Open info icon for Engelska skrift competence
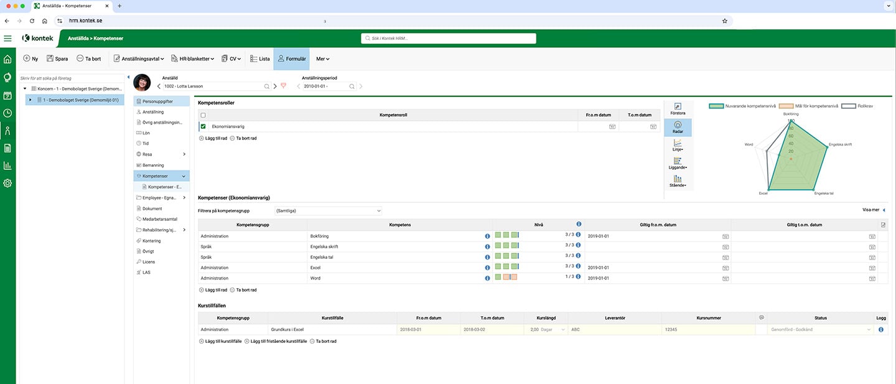The width and height of the screenshot is (896, 384). (x=487, y=247)
